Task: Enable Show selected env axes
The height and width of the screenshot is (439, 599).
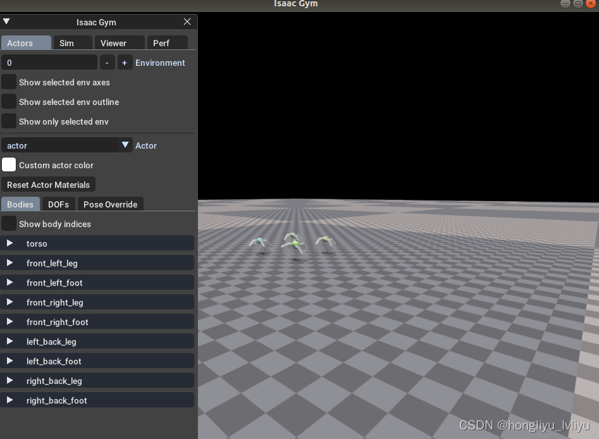Action: point(9,82)
